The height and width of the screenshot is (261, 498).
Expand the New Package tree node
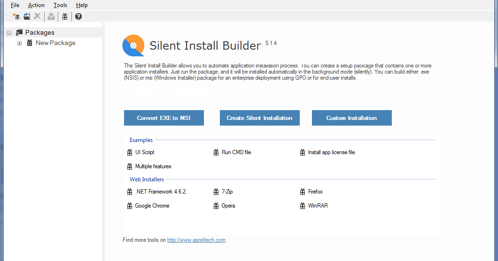click(19, 44)
